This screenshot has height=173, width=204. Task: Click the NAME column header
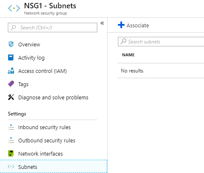(128, 55)
